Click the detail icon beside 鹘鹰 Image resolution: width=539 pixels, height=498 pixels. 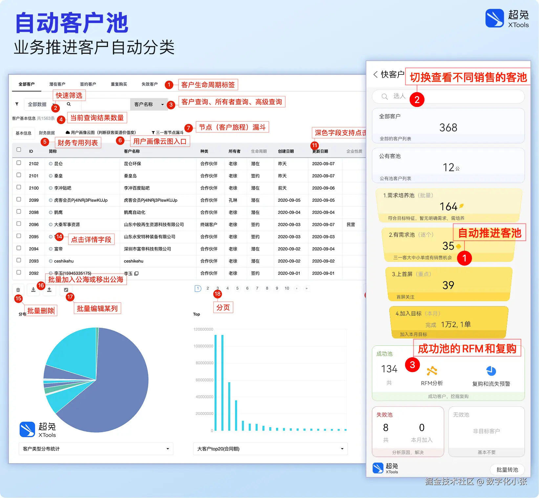point(51,212)
